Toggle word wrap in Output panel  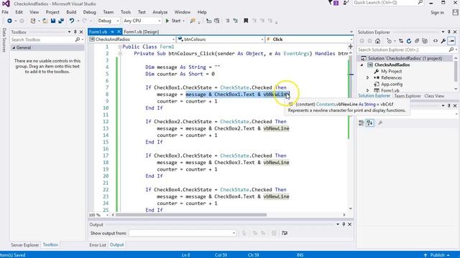[285, 233]
